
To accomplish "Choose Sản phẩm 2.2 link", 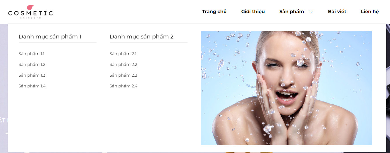I will click(123, 64).
